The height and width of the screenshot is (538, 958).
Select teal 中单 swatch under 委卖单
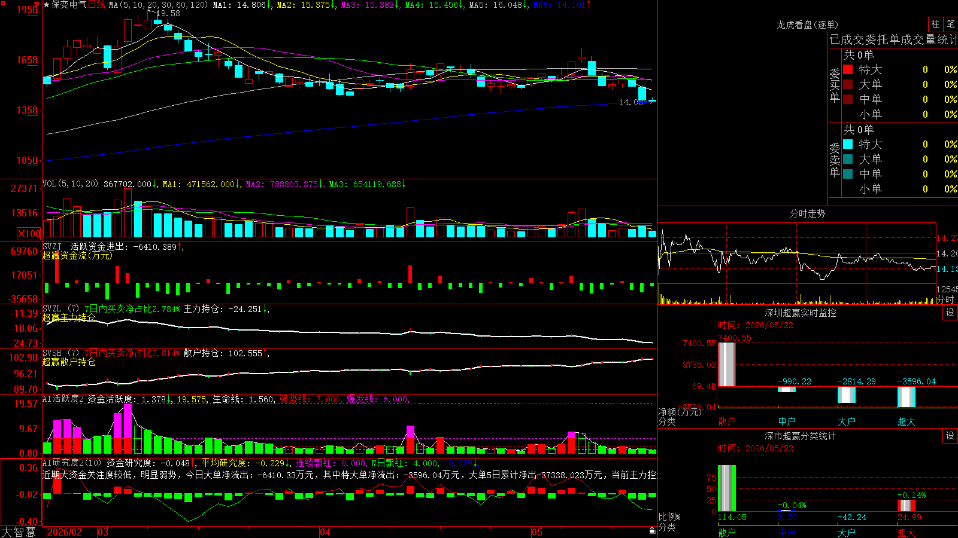(x=848, y=174)
